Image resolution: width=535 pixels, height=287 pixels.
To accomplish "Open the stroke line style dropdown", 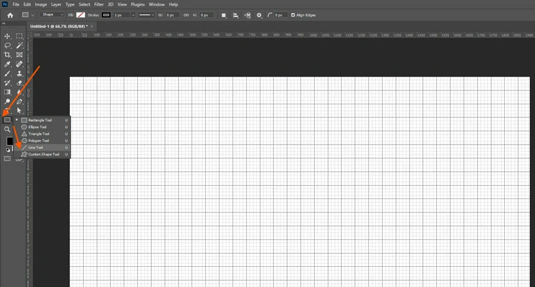I will pos(147,14).
